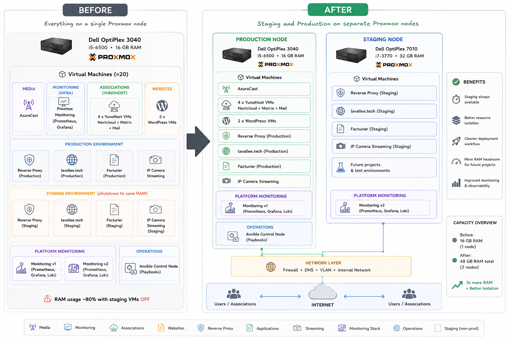Click the green checkmark icon beside BENEFITS

(456, 82)
